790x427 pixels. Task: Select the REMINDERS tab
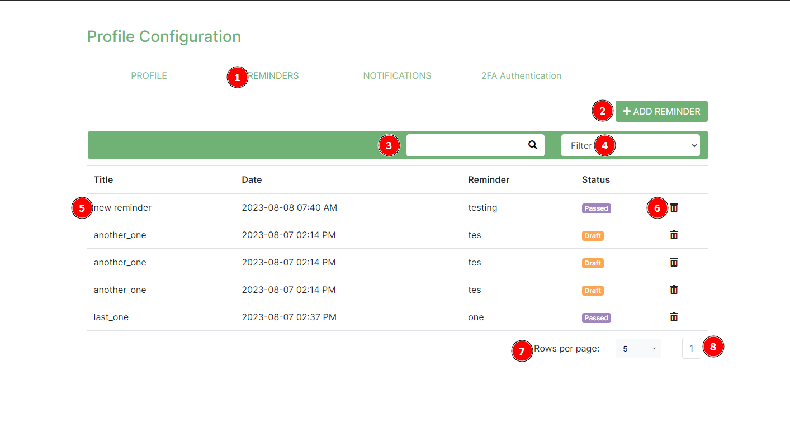[x=273, y=75]
